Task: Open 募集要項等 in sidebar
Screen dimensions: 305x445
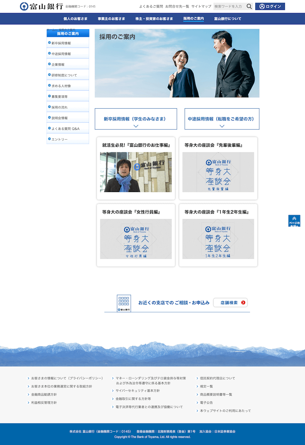Action: click(68, 96)
